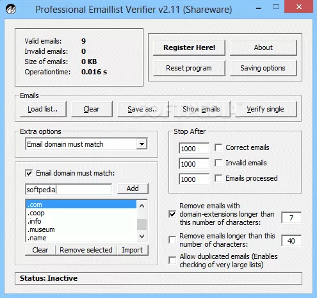Click the domain text field containing softpedia

coord(69,189)
